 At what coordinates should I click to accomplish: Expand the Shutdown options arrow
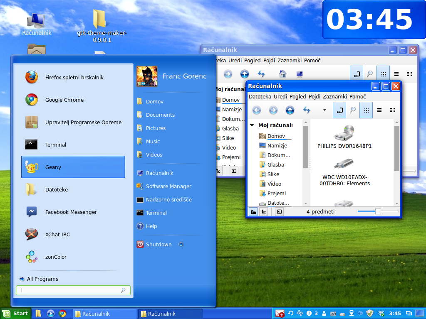coord(181,244)
